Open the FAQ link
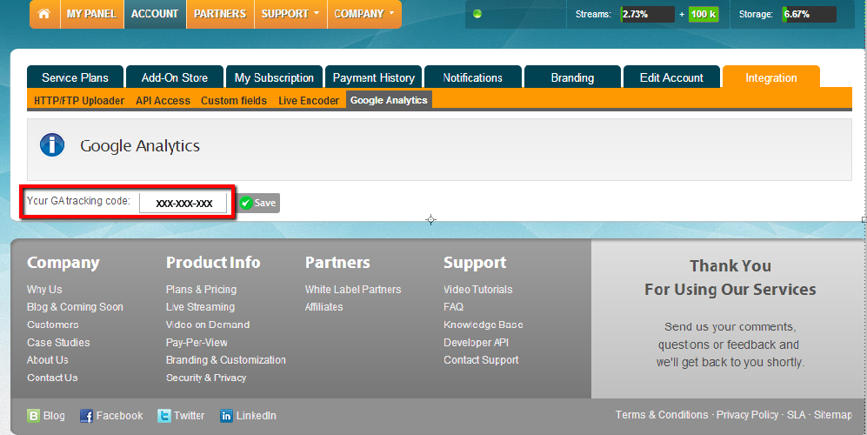The width and height of the screenshot is (867, 435). coord(453,307)
